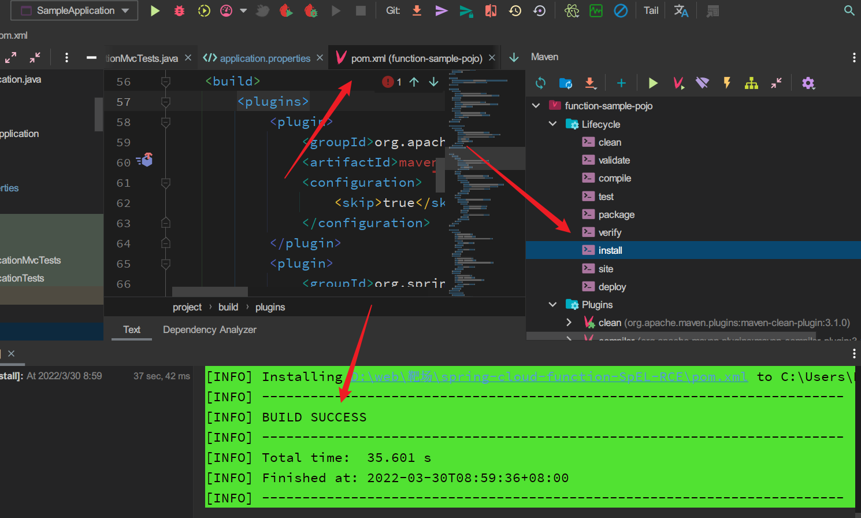Open the translation plugin icon
This screenshot has height=518, width=861.
[x=681, y=10]
